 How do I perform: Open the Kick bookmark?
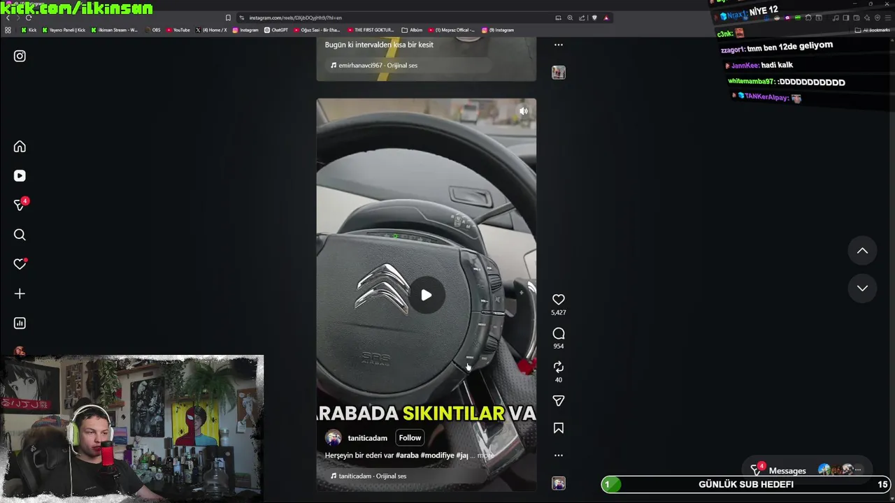[29, 30]
